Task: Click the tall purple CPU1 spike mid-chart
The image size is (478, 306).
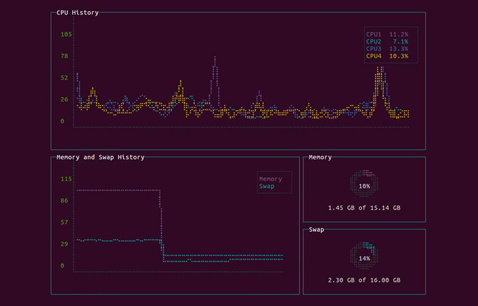Action: tap(215, 64)
